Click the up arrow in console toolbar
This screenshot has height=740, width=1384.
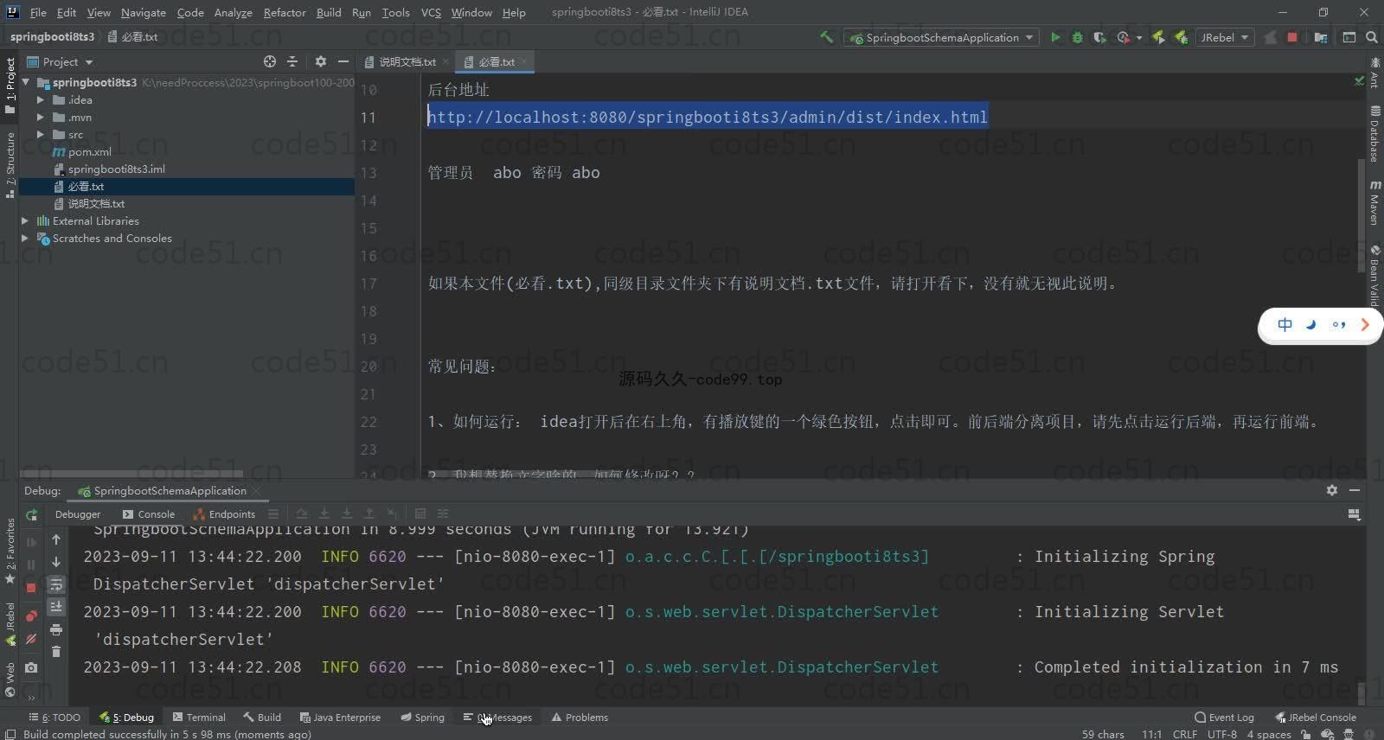tap(56, 539)
